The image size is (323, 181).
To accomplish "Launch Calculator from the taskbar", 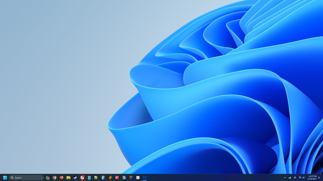I will coord(103,177).
